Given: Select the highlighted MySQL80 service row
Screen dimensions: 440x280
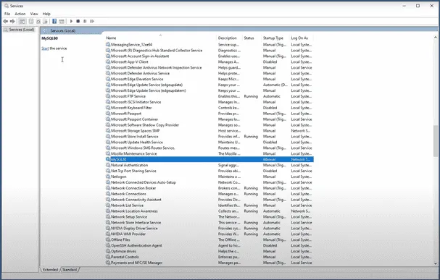Looking at the screenshot, I should click(209, 159).
